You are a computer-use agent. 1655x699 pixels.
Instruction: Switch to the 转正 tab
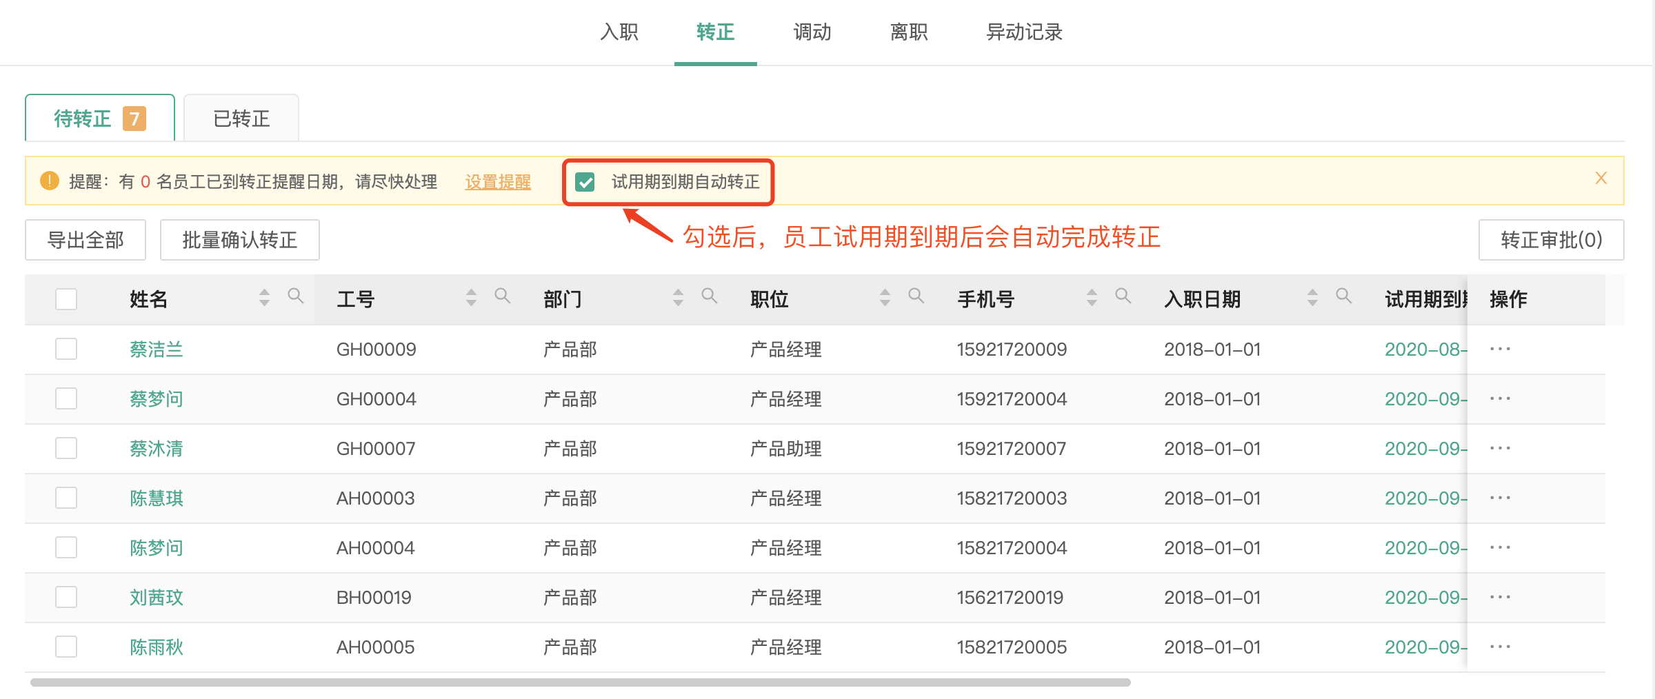(716, 32)
